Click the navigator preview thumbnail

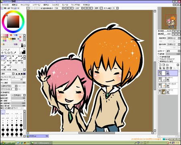point(169,18)
